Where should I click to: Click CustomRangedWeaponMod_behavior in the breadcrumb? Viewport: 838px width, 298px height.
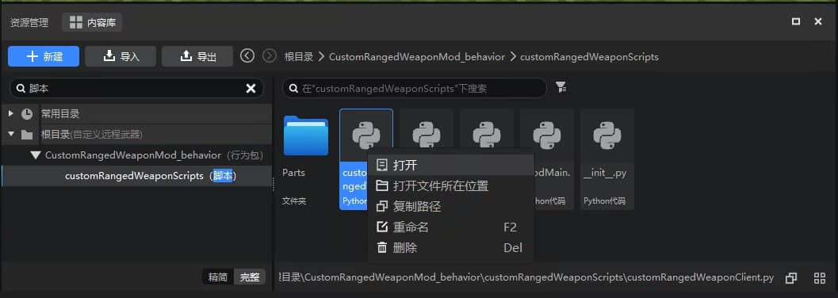click(x=417, y=56)
